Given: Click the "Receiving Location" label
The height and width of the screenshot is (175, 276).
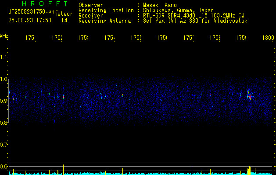Looking at the screenshot, I should tap(106, 10).
